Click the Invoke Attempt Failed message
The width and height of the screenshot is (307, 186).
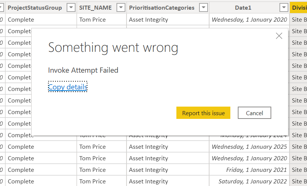pos(83,70)
